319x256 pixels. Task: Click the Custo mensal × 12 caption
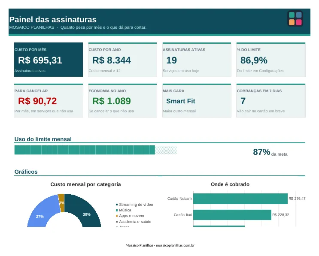click(x=104, y=71)
